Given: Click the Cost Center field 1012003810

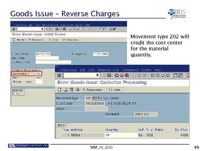Looking at the screenshot, I should pos(95,103).
